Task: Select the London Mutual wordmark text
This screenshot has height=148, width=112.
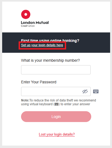Action: tap(35, 22)
